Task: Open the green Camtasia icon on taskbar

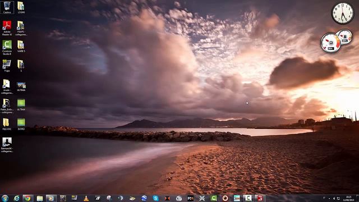Action: click(x=214, y=198)
